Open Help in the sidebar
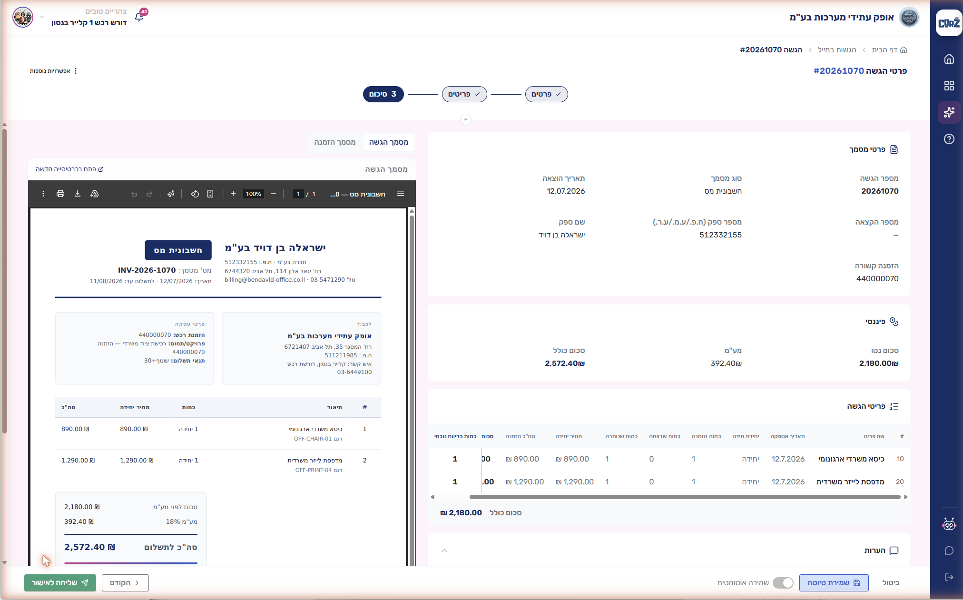The height and width of the screenshot is (600, 963). coord(949,139)
